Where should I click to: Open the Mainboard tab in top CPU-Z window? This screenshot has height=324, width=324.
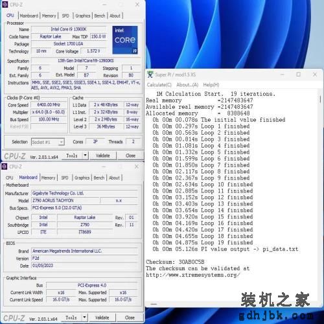[x=29, y=16]
